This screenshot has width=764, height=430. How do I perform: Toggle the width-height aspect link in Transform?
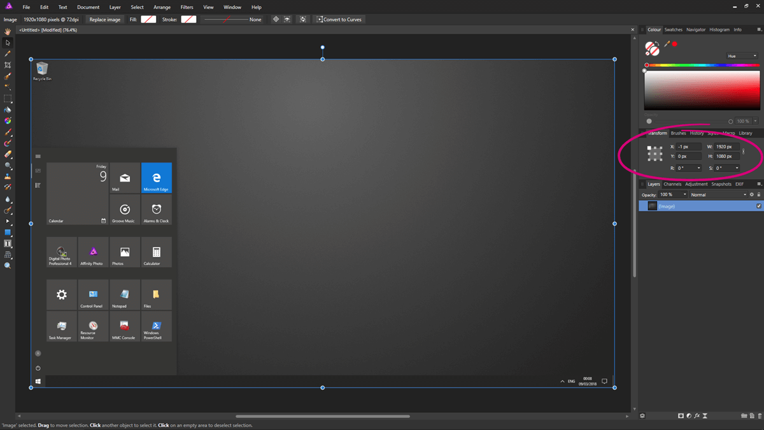743,151
